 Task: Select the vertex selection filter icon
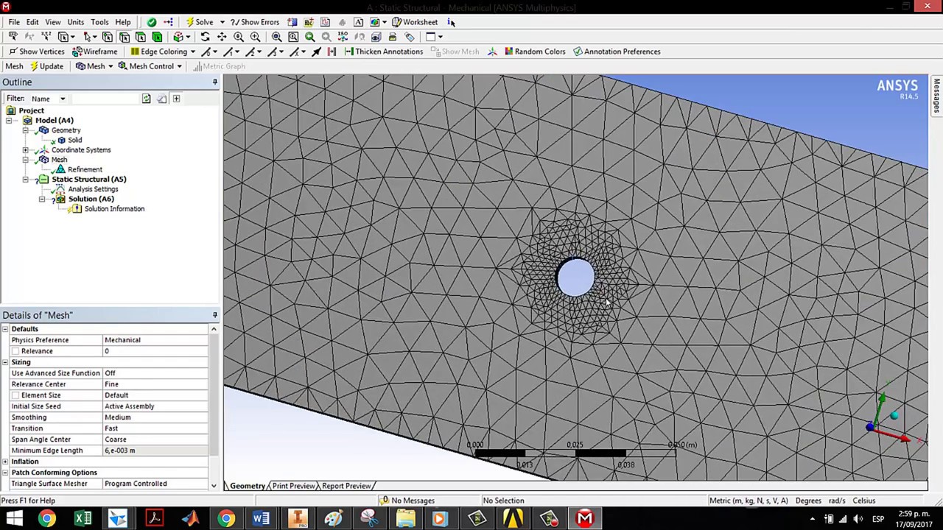108,37
